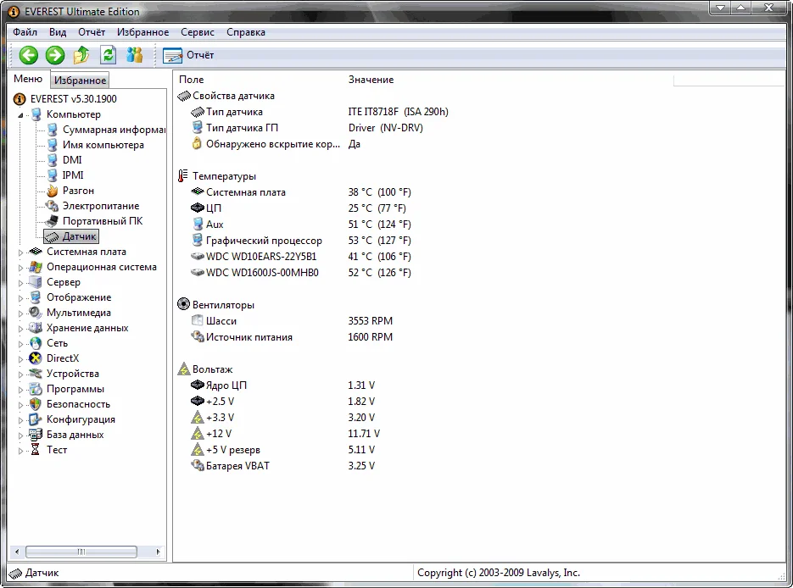Screen dimensions: 793x588
Task: Click the fan icon next to Вентиляторы
Action: 183,305
